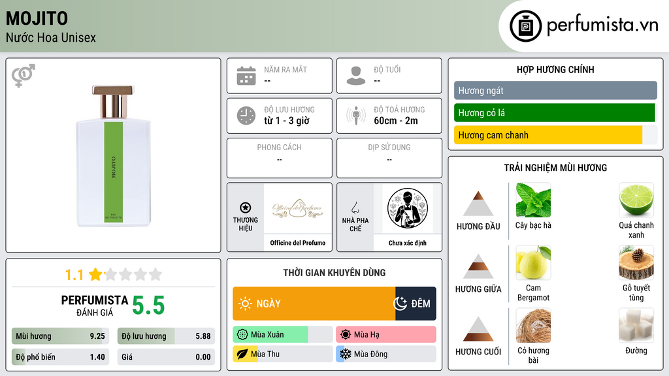Click the Giá 0.00 score bar
The image size is (669, 376).
tap(166, 357)
